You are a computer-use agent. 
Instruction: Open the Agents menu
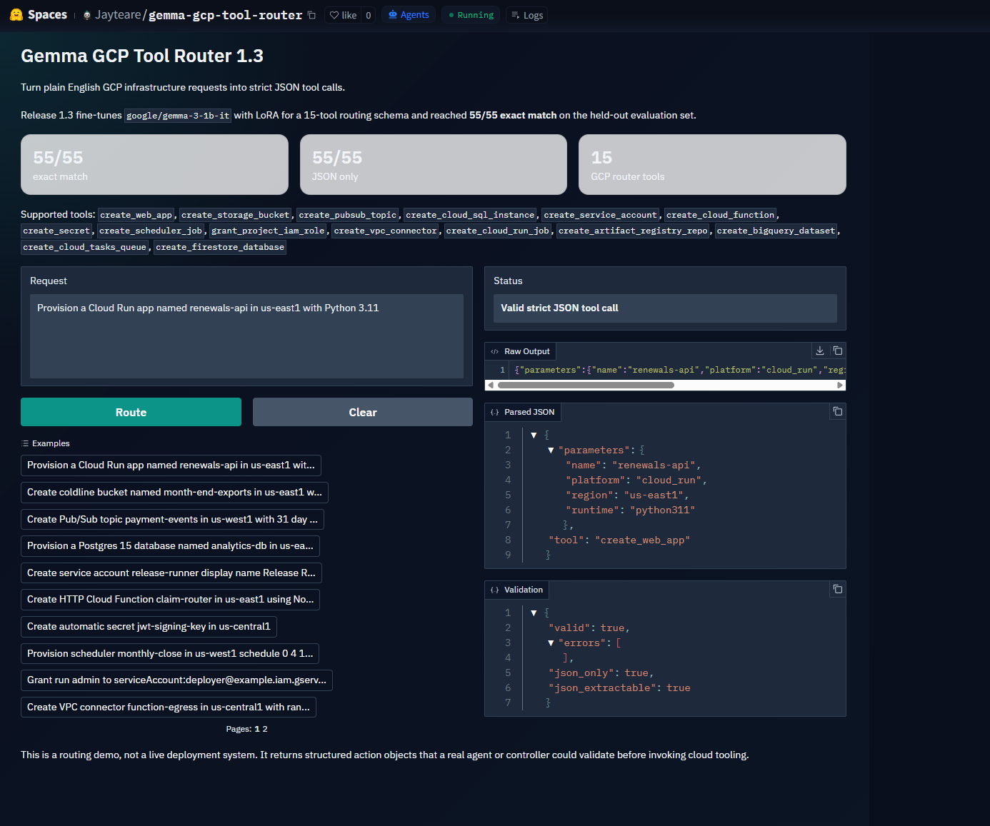click(x=409, y=15)
